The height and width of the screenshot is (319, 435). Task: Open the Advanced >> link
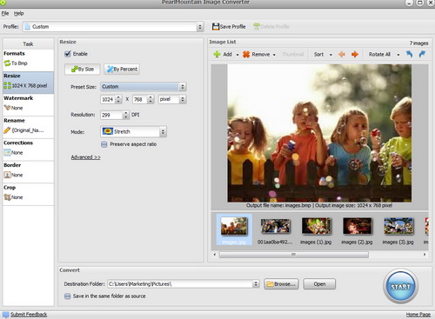tap(85, 157)
